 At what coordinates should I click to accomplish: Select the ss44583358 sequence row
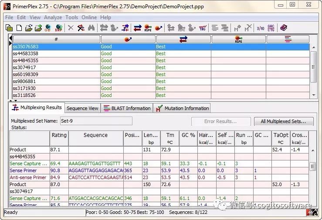pyautogui.click(x=161, y=53)
